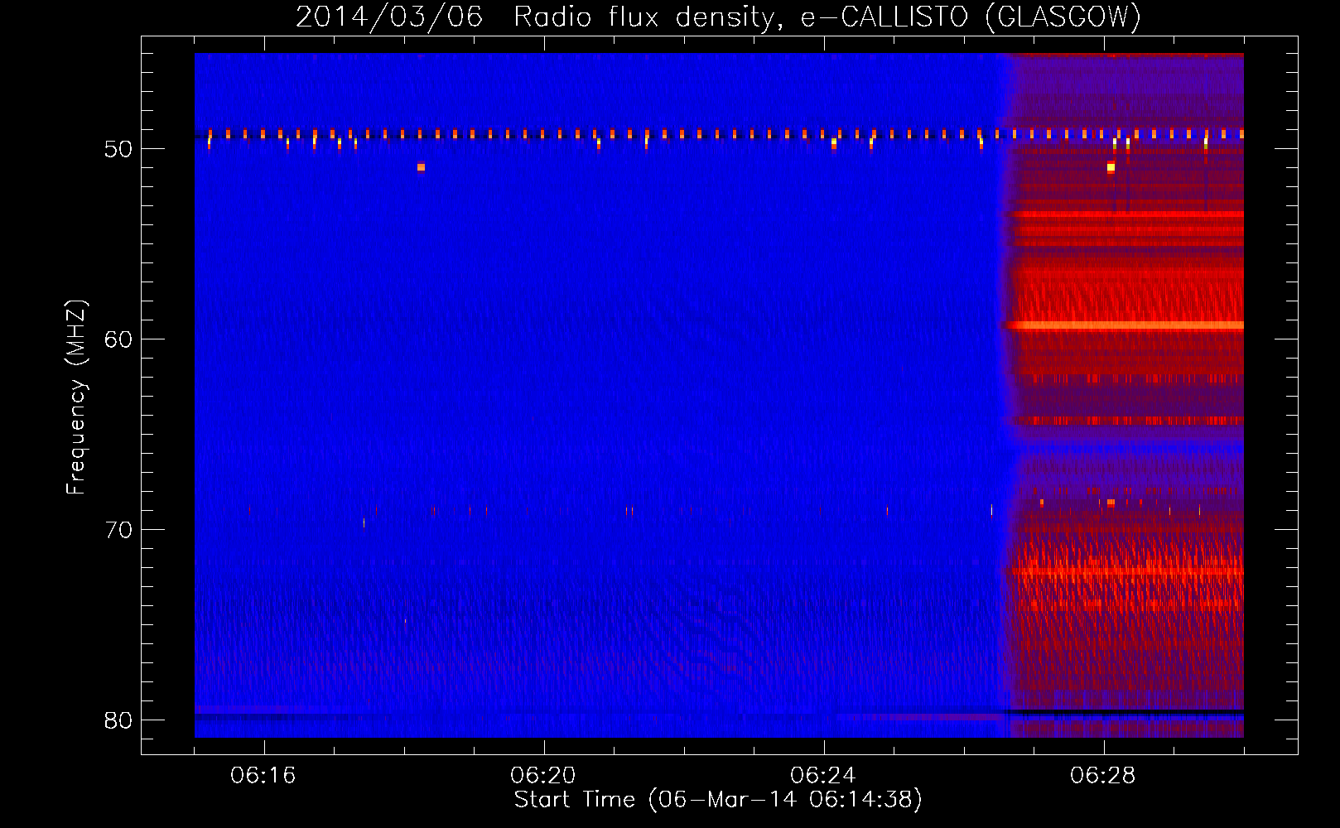
Task: Click the 06:20 time tick label
Action: [x=543, y=776]
